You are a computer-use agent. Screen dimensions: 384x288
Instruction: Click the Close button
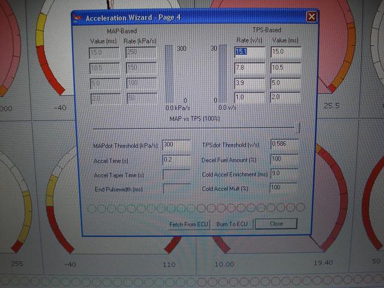276,224
